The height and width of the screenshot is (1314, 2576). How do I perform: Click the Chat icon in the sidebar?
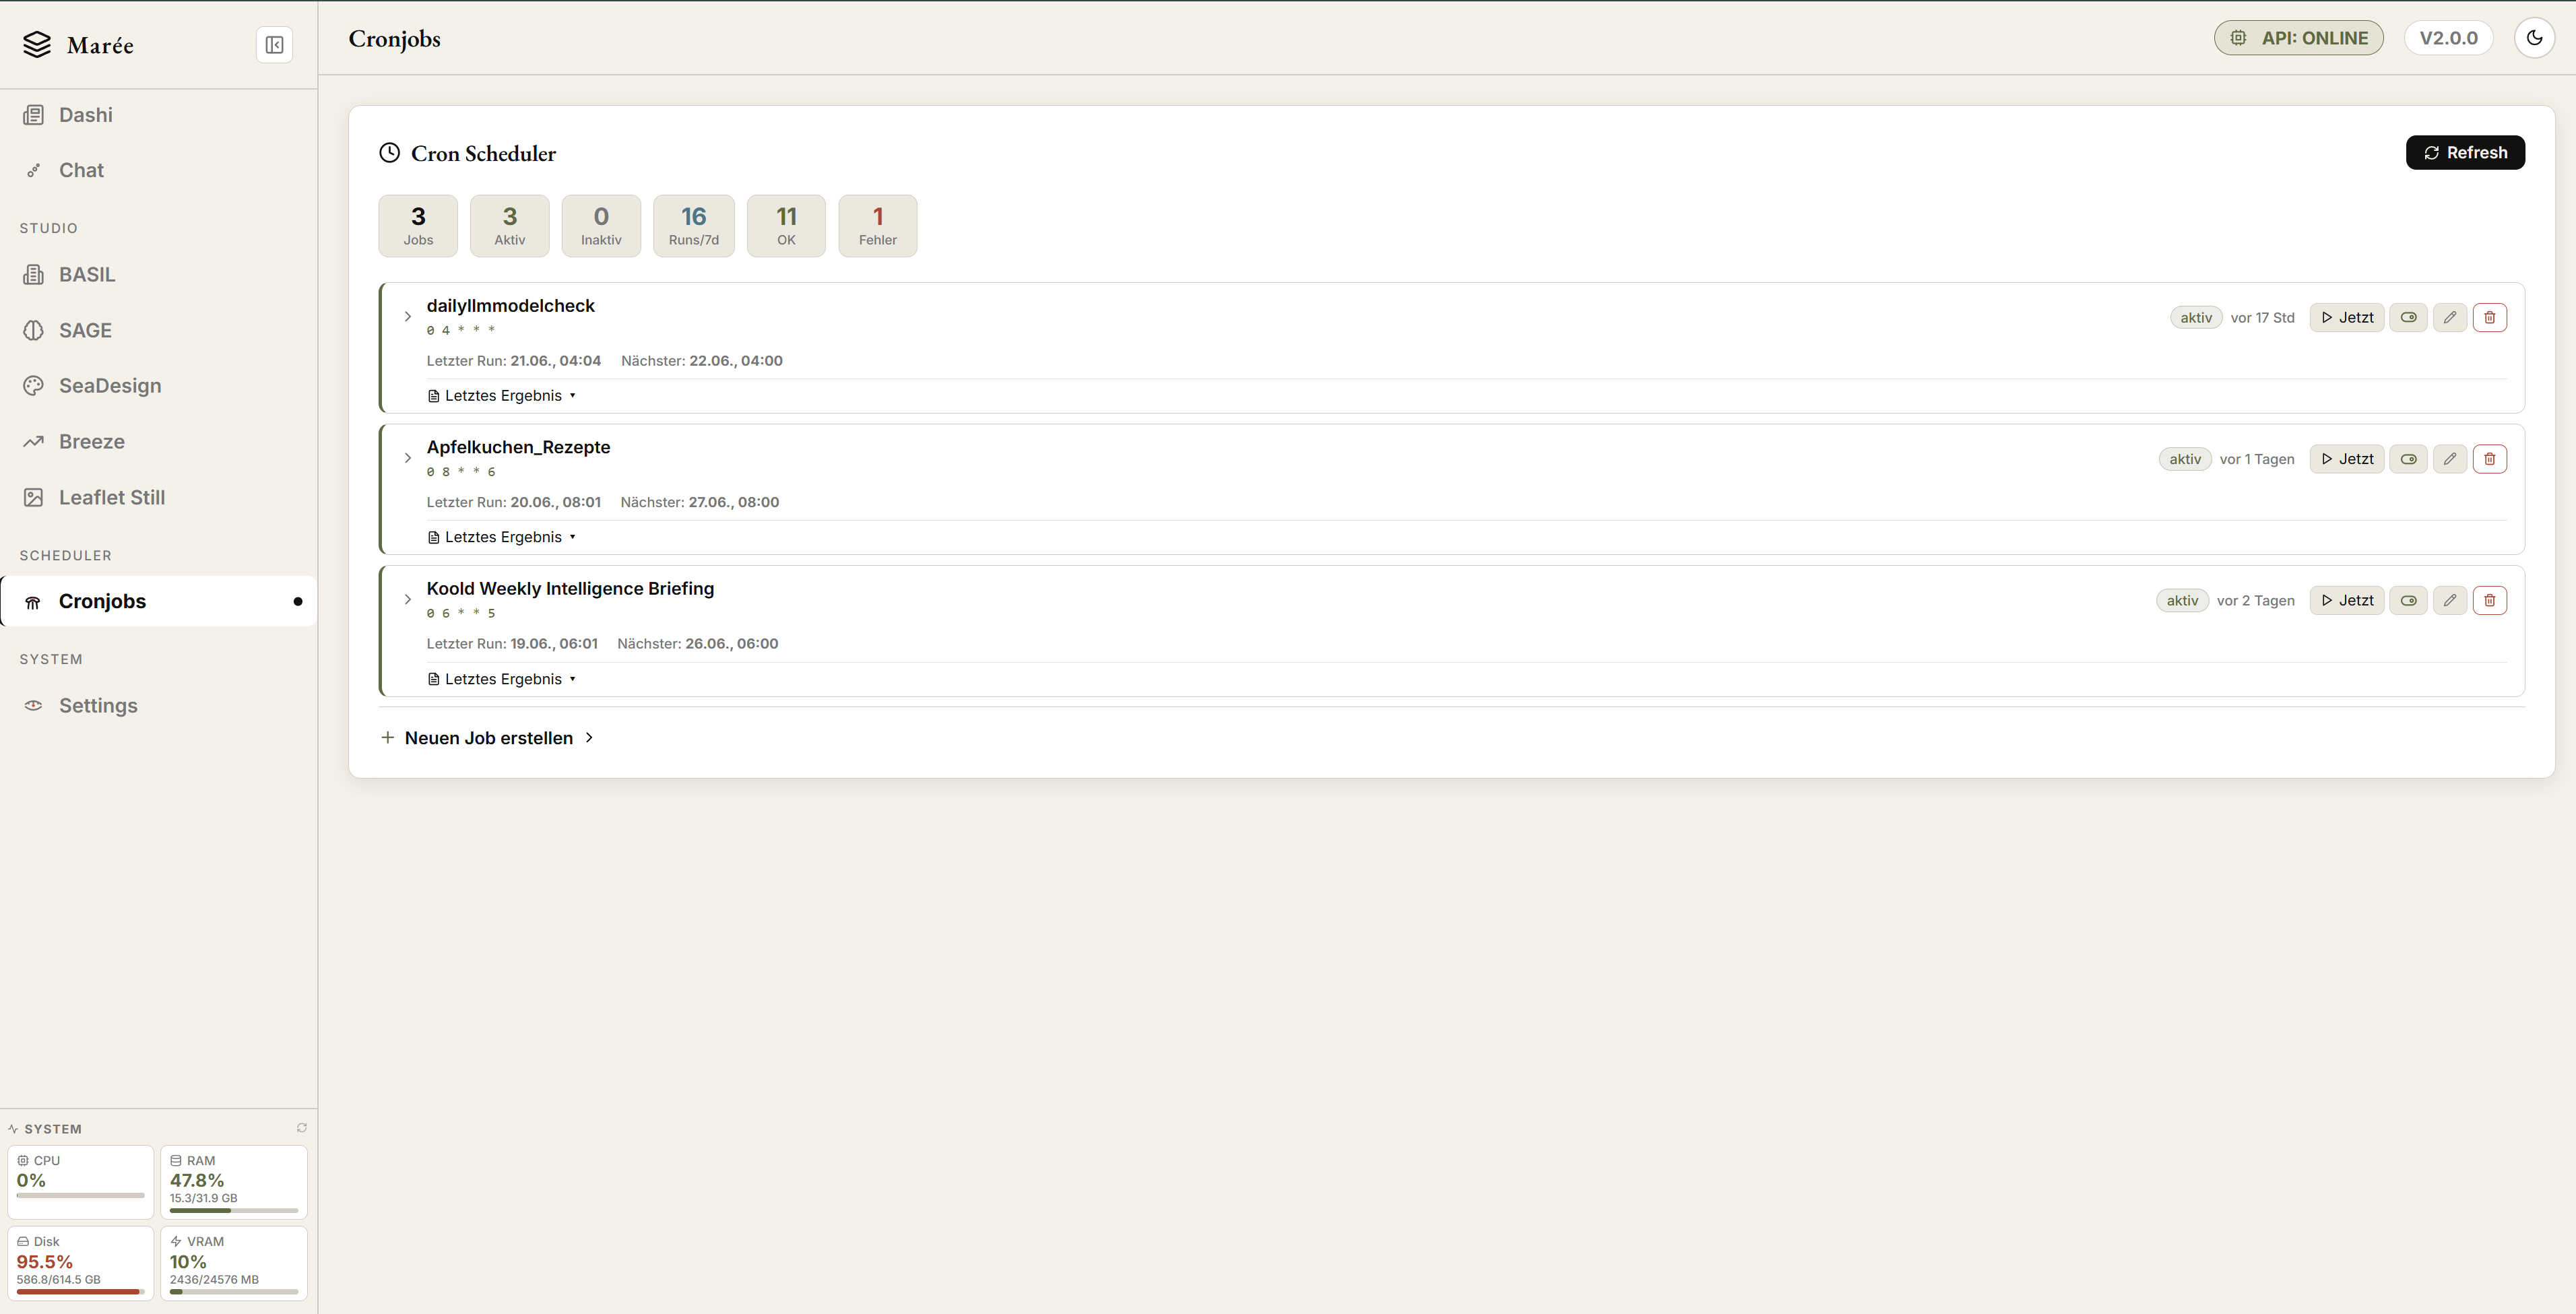tap(33, 170)
